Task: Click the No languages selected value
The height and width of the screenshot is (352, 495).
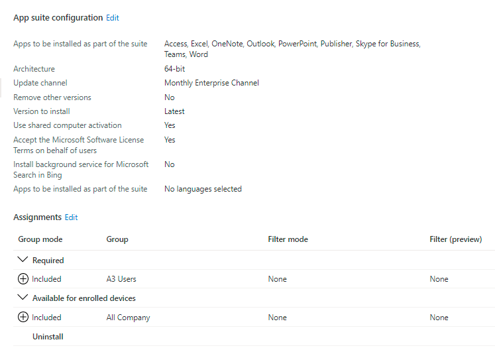Action: pyautogui.click(x=203, y=189)
